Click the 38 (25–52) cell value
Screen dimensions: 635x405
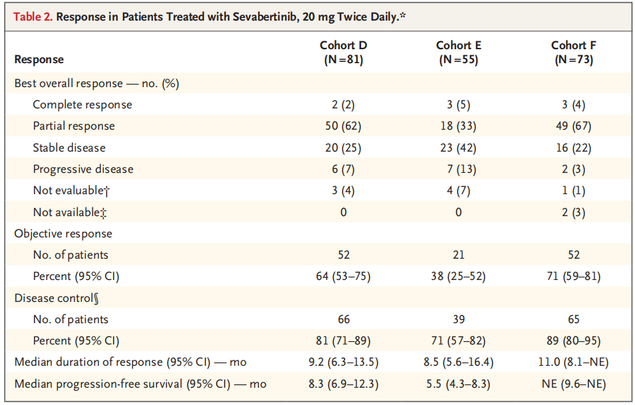(458, 277)
